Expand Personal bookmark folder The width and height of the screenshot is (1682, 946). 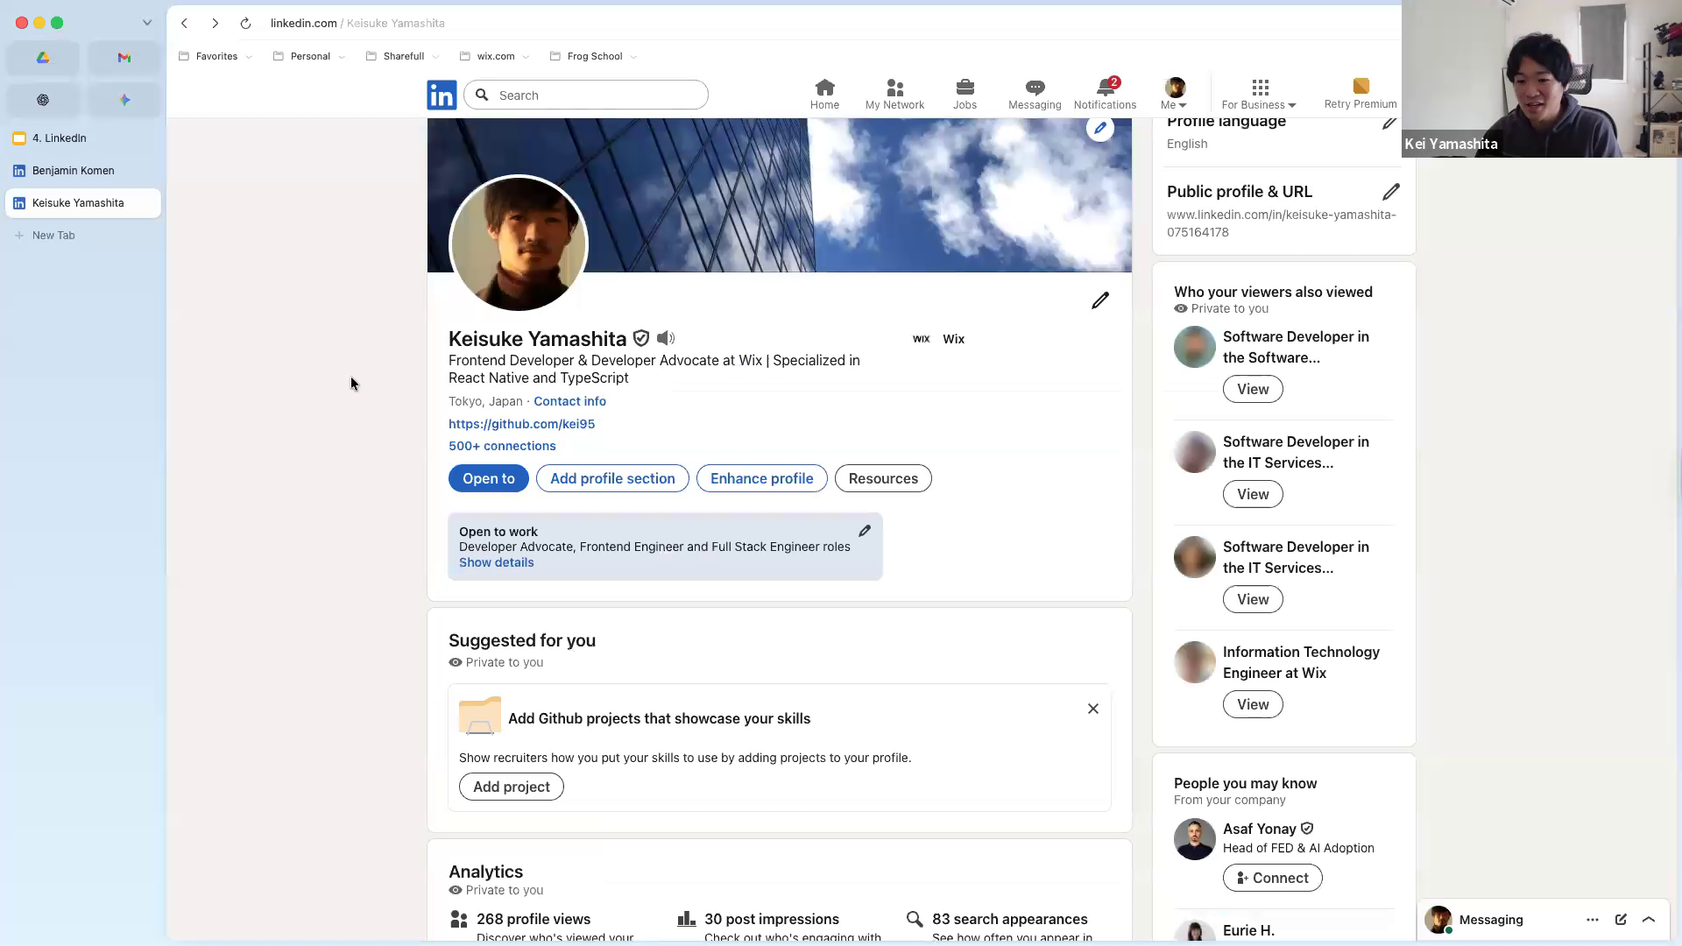coord(309,56)
